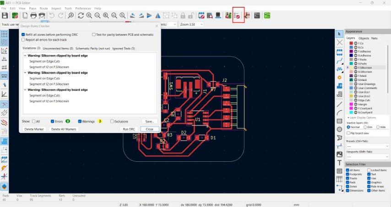Check Locked items in Selection Filter
Screen dimensions: 391x207
(x=369, y=170)
